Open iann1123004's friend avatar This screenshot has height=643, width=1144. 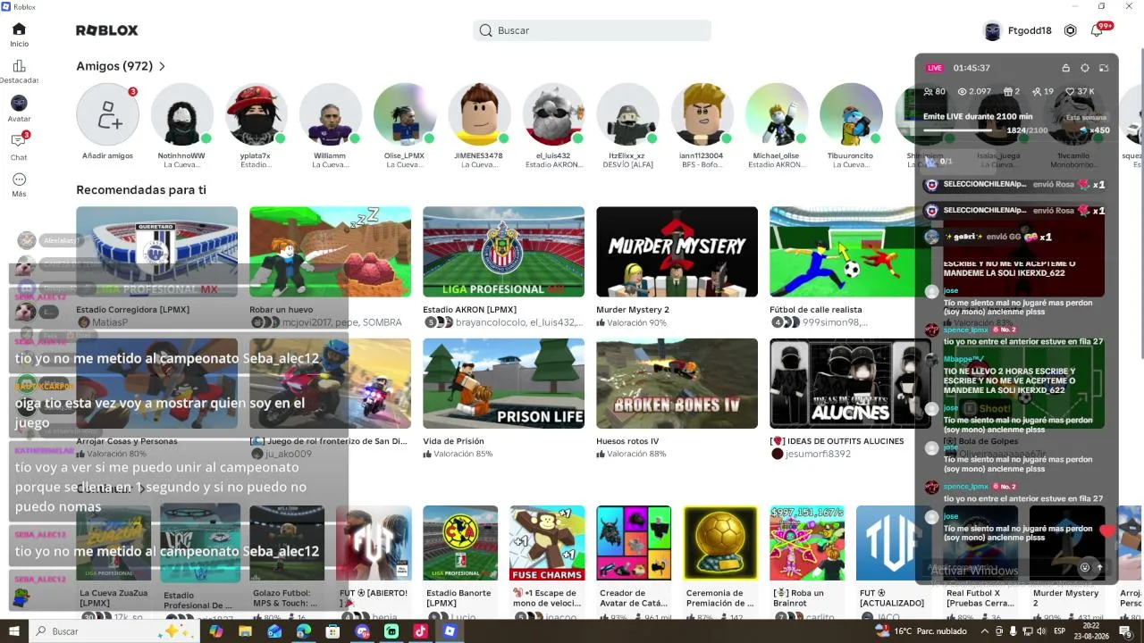(x=702, y=114)
